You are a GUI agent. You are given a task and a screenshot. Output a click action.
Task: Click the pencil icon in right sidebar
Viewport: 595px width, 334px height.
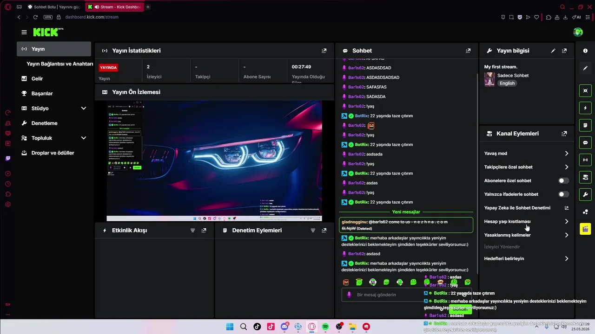(x=585, y=68)
